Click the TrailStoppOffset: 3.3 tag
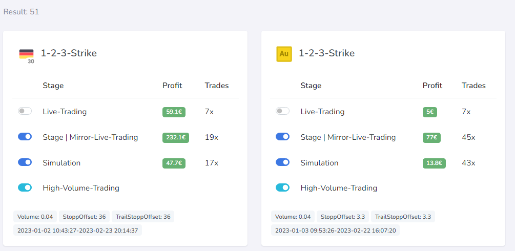This screenshot has width=515, height=251. 403,217
